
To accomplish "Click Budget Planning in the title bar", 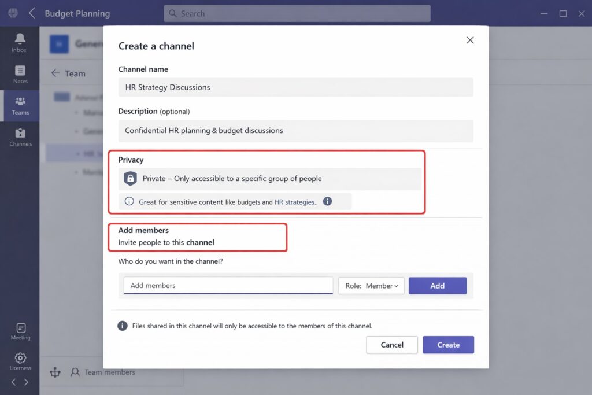I will point(77,13).
